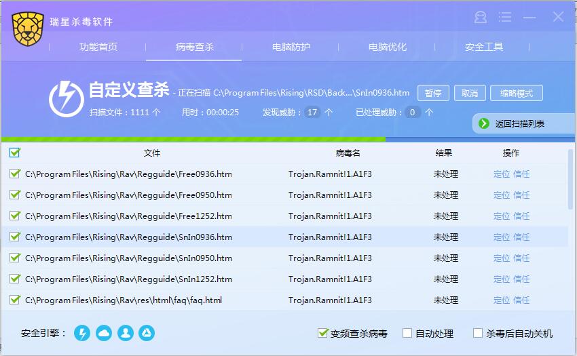
Task: Select the triangle security engine icon
Action: click(x=147, y=333)
